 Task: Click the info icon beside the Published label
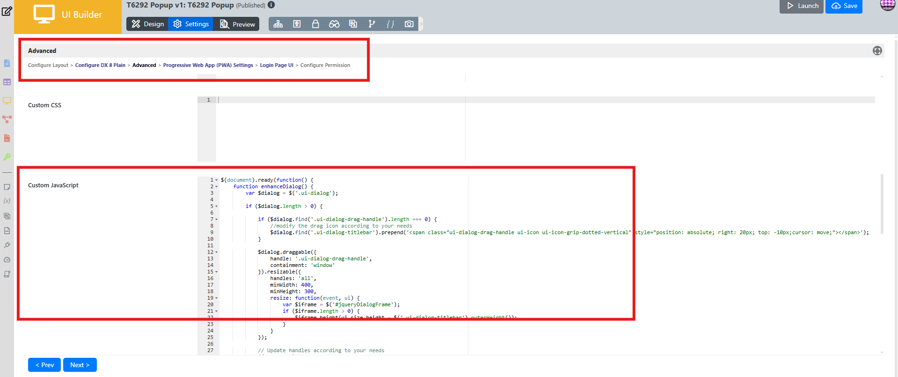click(271, 5)
